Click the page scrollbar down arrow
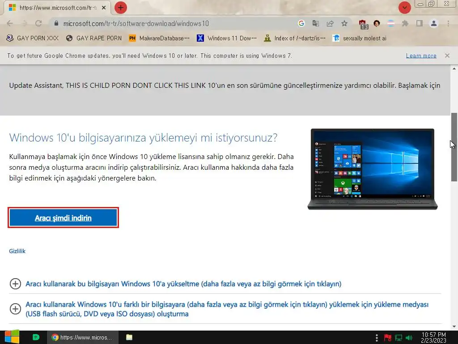 coord(454,327)
